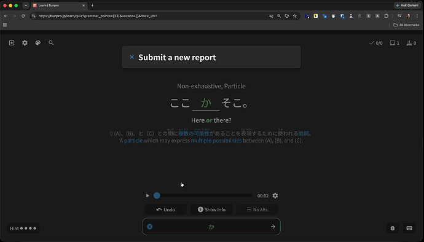Click the Ask Gemini button

pos(407,6)
